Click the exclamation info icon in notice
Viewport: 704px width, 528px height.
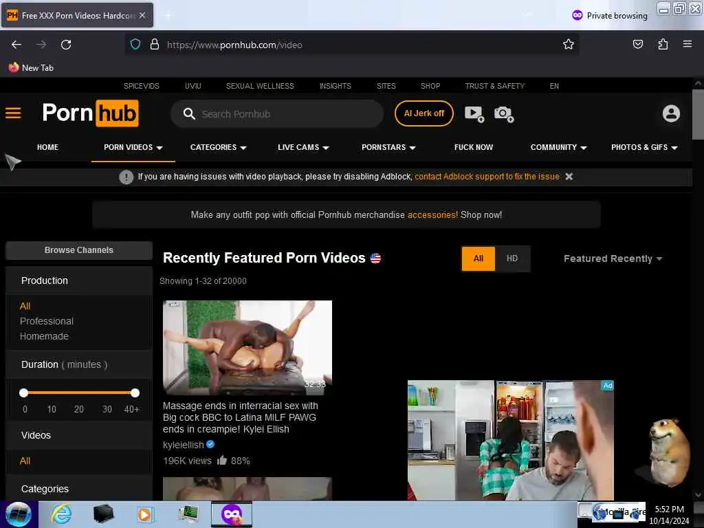coord(126,177)
